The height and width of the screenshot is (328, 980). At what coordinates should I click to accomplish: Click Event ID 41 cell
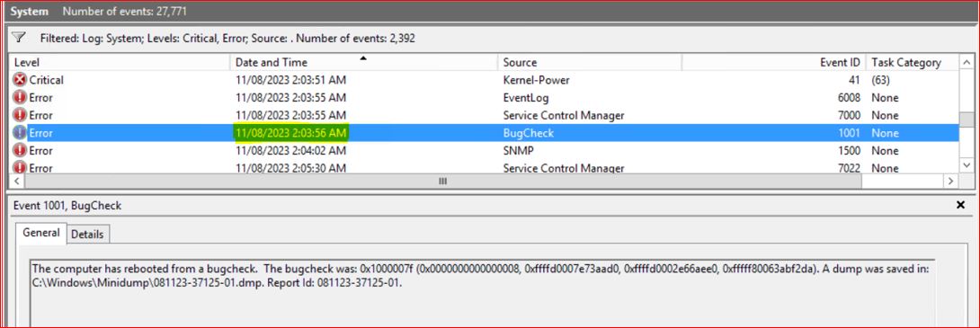(854, 80)
